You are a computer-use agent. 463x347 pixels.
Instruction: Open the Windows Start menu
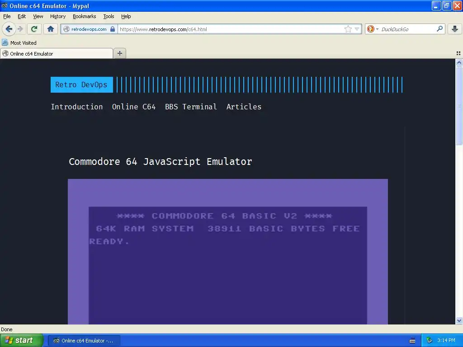pos(21,340)
